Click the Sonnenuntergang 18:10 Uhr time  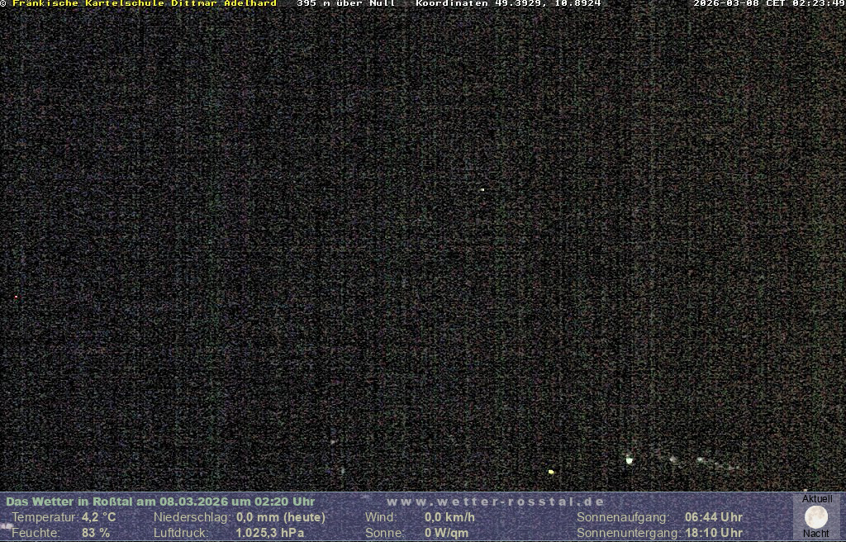pyautogui.click(x=714, y=533)
